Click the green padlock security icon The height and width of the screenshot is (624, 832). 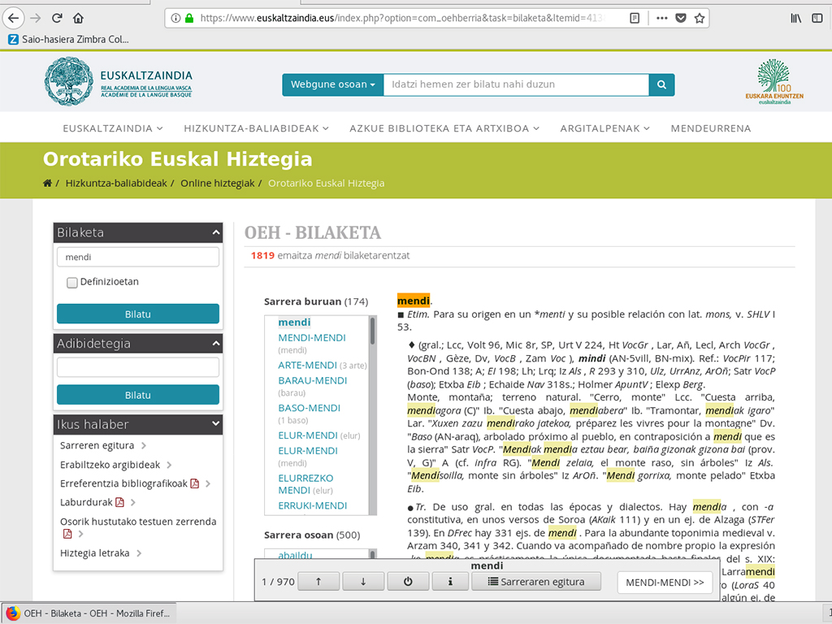(x=188, y=18)
